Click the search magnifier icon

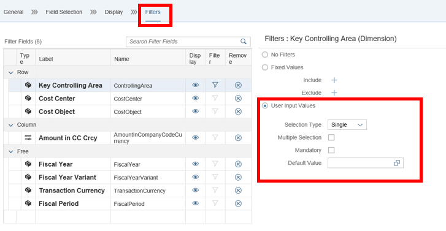[244, 42]
